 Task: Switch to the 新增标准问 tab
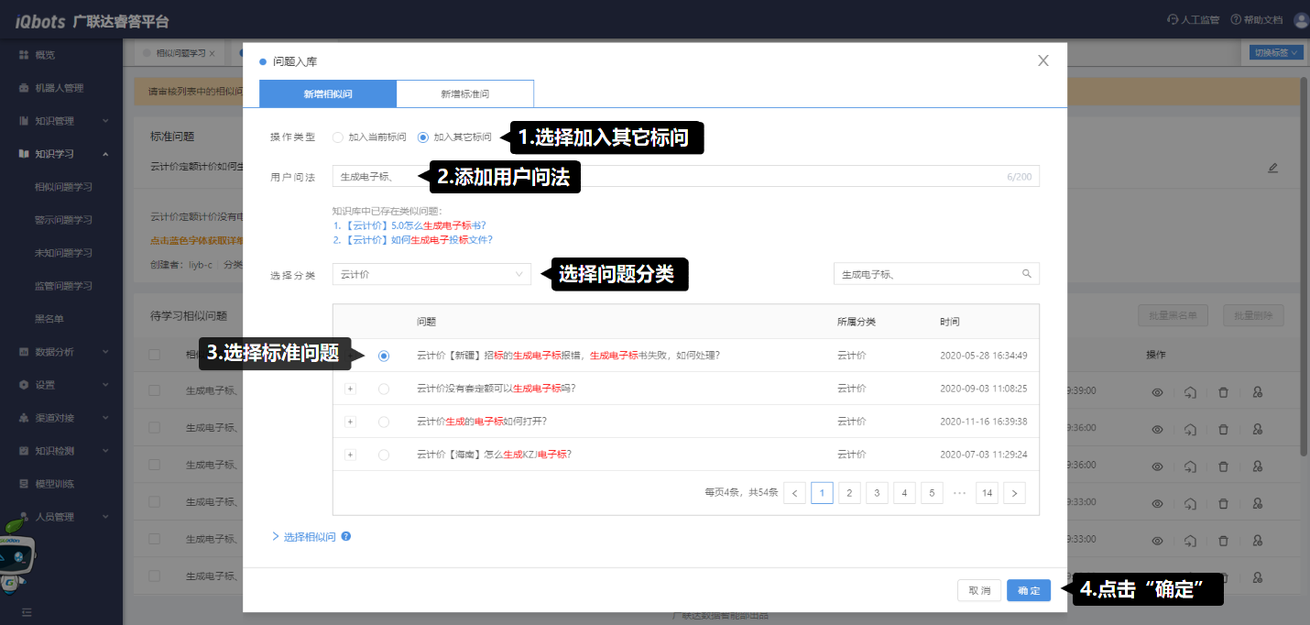coord(464,94)
